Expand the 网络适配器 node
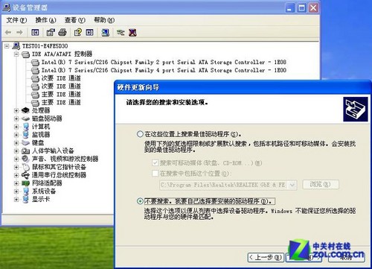 [16, 183]
